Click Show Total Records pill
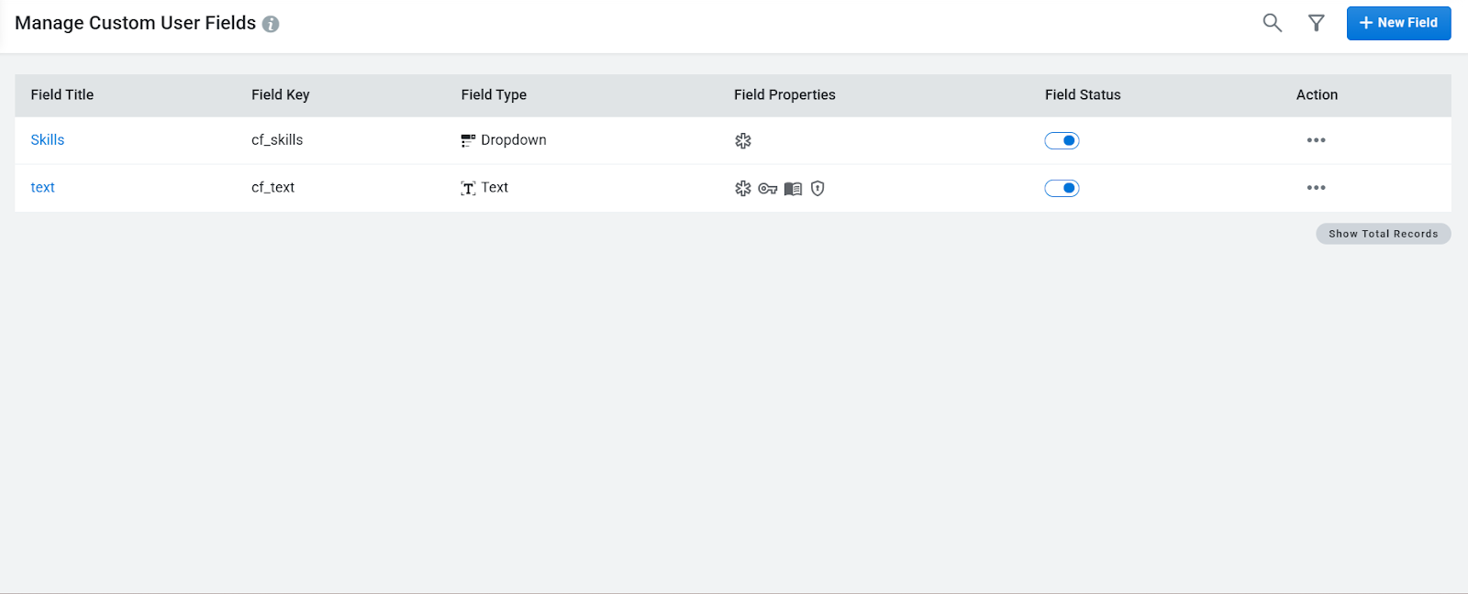Viewport: 1468px width, 594px height. [1383, 234]
